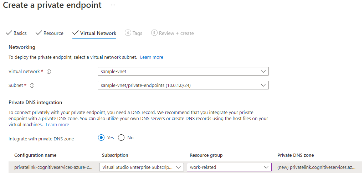Screen dimensions: 364x181
Task: Click the Tags step number 4 icon
Action: click(x=128, y=33)
